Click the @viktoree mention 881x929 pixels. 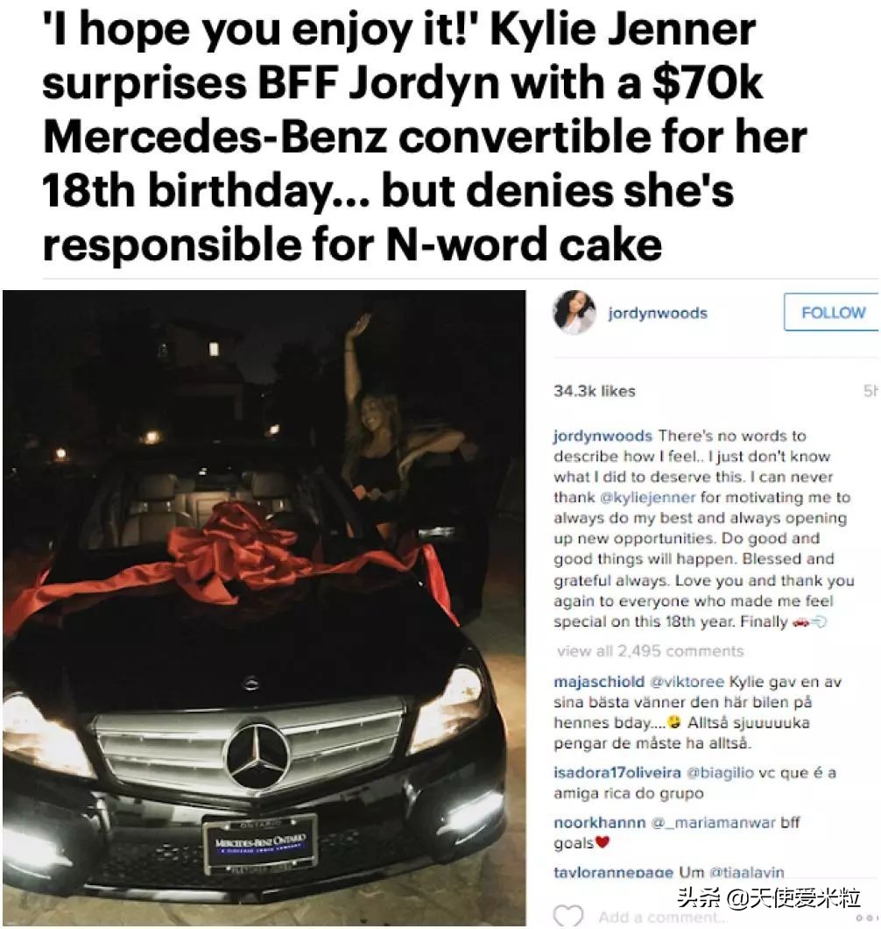tap(687, 682)
